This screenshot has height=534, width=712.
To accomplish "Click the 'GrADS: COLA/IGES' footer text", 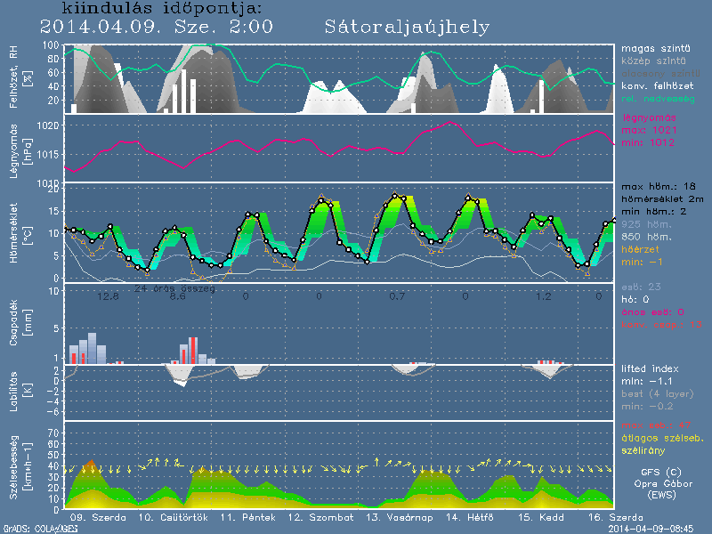I will pos(29,529).
